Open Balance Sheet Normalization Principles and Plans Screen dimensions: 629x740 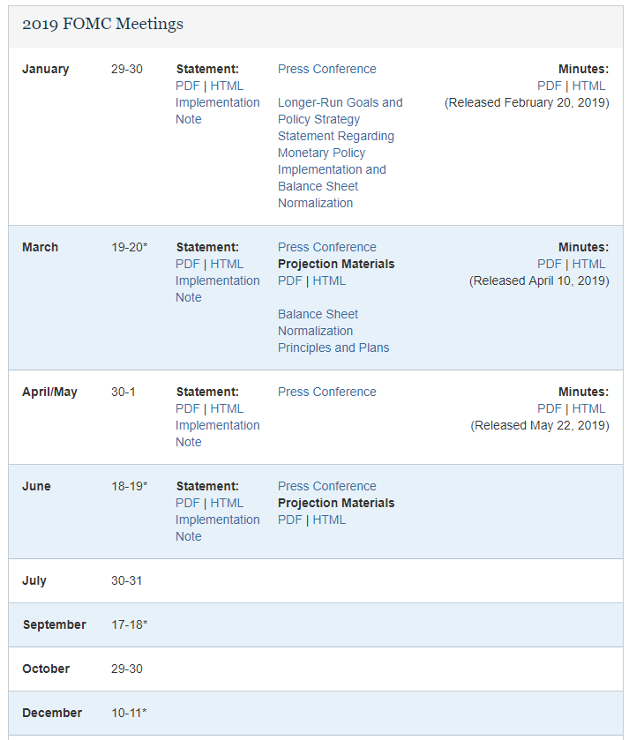[333, 331]
